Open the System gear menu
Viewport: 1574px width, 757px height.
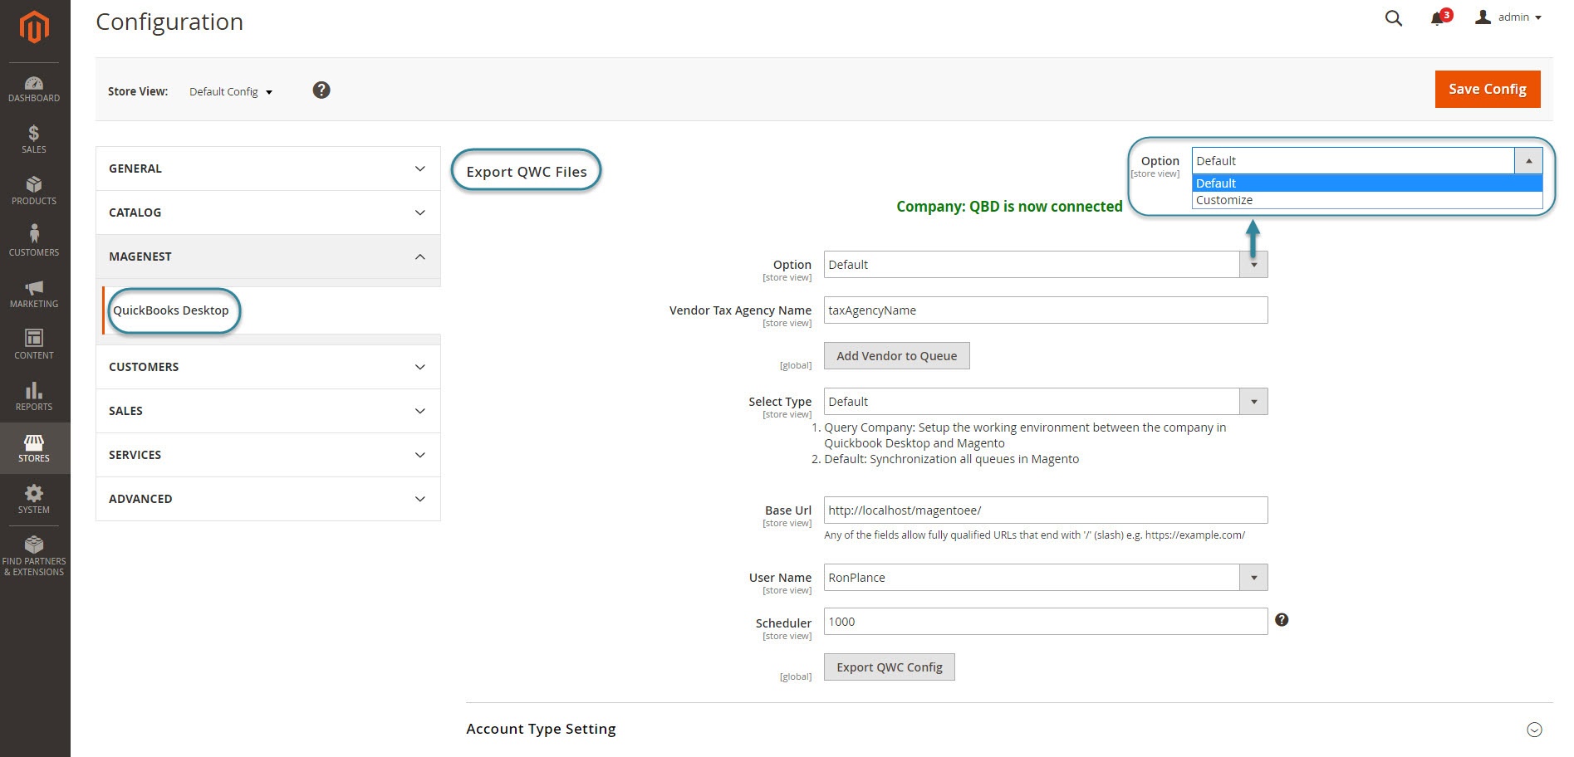tap(34, 500)
